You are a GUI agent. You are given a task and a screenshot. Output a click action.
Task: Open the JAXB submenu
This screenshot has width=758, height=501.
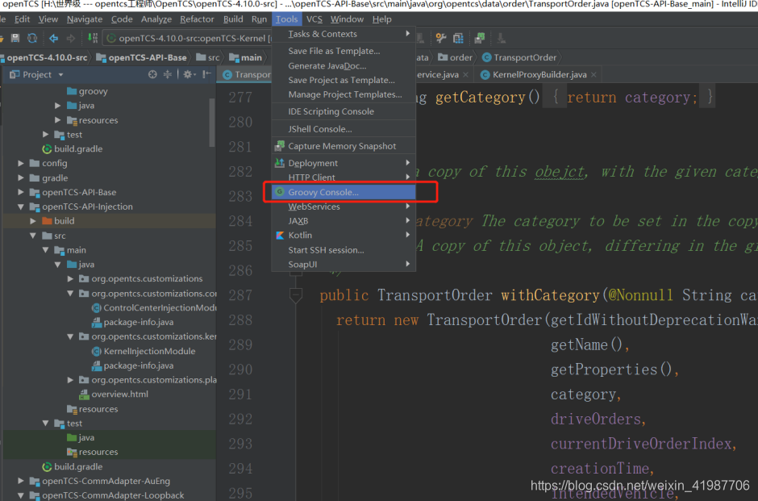344,221
